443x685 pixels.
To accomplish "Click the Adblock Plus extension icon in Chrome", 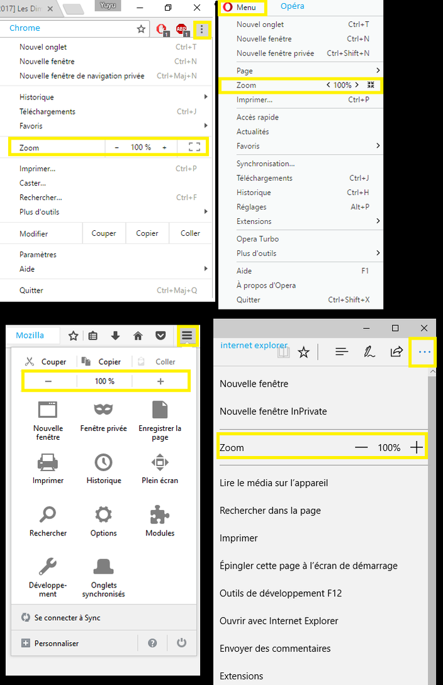I will (x=181, y=30).
